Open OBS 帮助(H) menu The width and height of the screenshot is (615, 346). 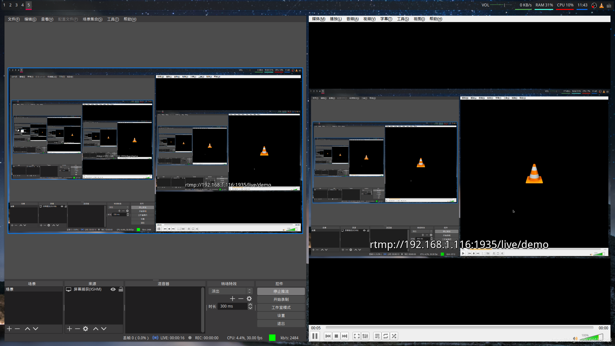[130, 19]
